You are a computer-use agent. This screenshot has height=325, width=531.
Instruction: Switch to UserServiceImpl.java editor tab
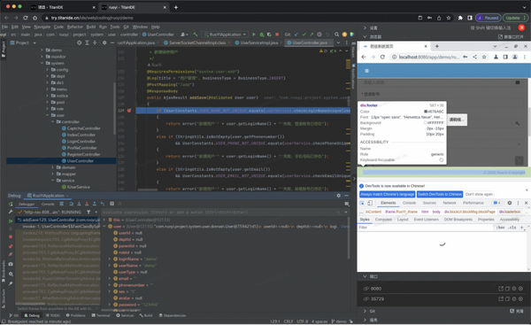tap(258, 43)
